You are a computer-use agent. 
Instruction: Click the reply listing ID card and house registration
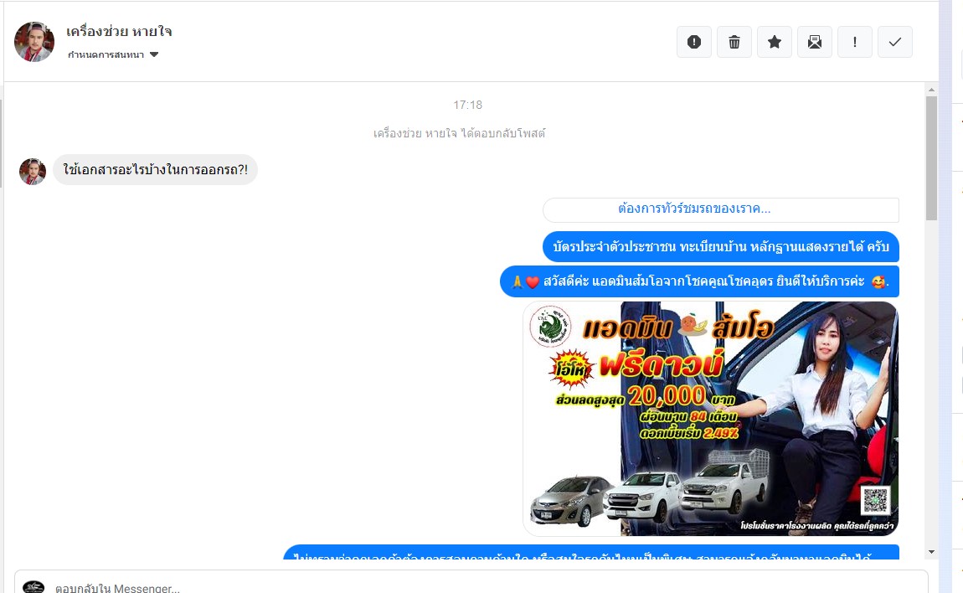pyautogui.click(x=721, y=246)
